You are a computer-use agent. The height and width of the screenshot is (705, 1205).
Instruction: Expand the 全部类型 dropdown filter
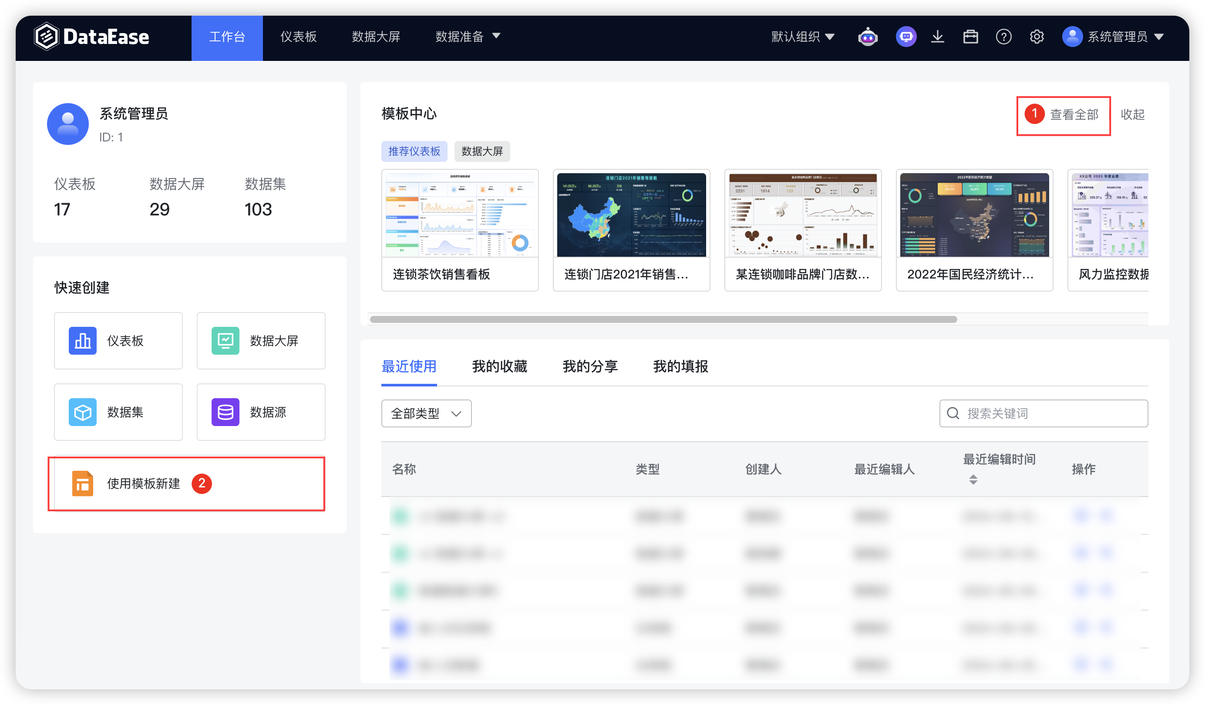pos(424,412)
